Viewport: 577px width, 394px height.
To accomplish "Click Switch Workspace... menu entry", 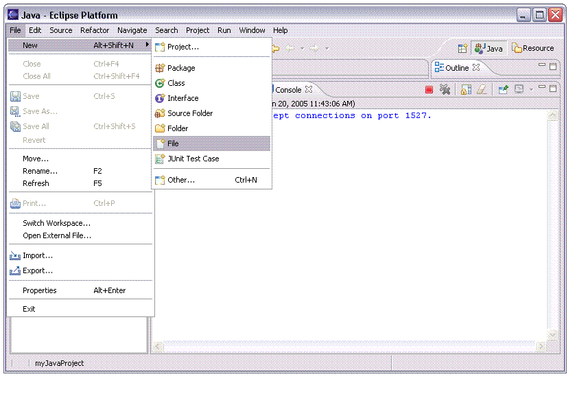I will tap(56, 223).
